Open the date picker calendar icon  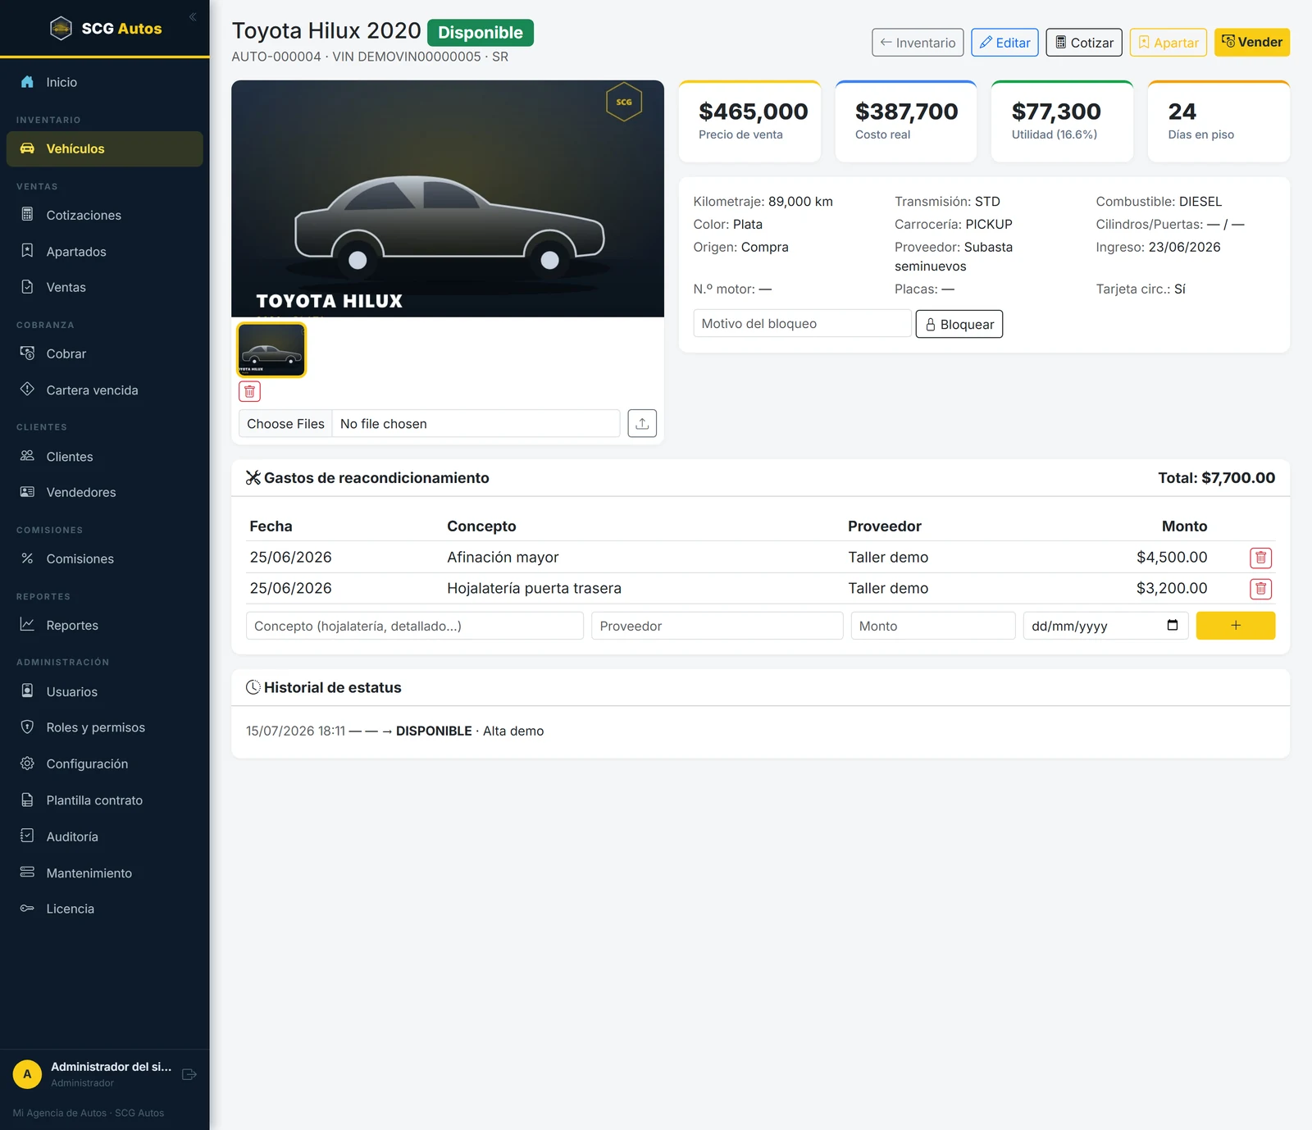[x=1173, y=626]
